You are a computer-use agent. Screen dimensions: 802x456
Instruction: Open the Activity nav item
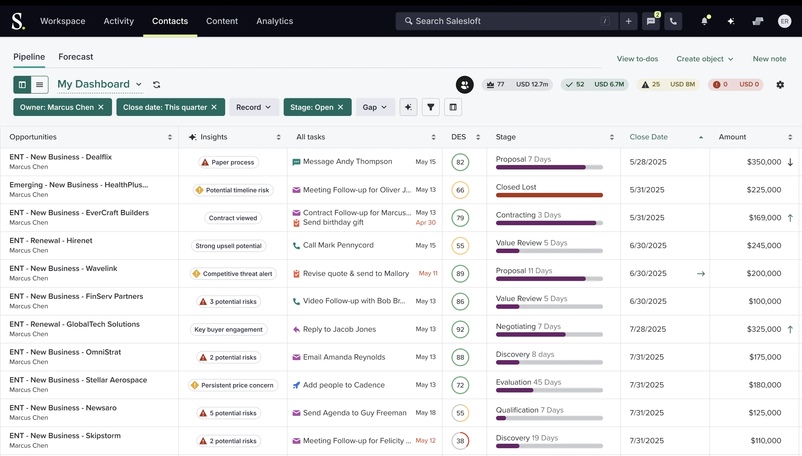pyautogui.click(x=119, y=21)
